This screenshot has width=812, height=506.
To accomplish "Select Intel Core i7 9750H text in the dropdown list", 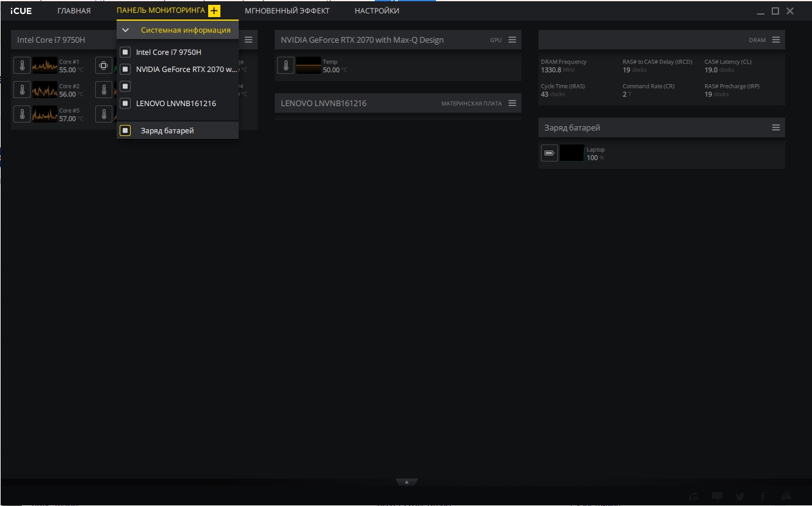I will (169, 52).
